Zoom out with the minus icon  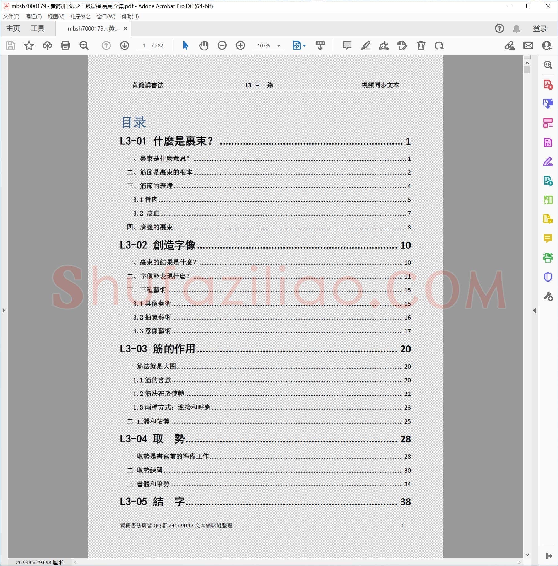click(222, 46)
